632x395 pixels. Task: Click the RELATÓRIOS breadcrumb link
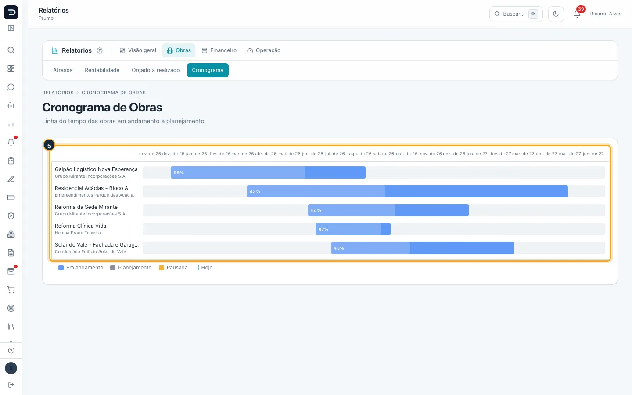click(58, 93)
